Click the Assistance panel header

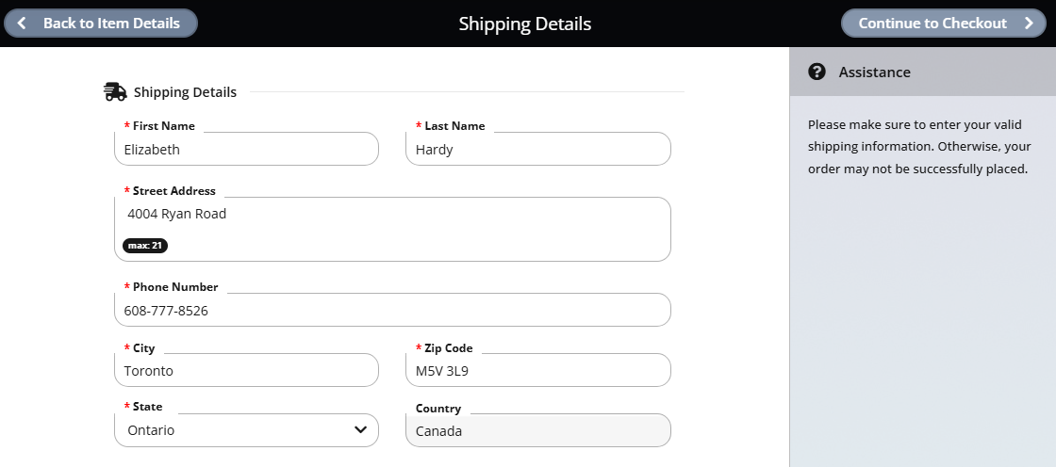coord(923,72)
